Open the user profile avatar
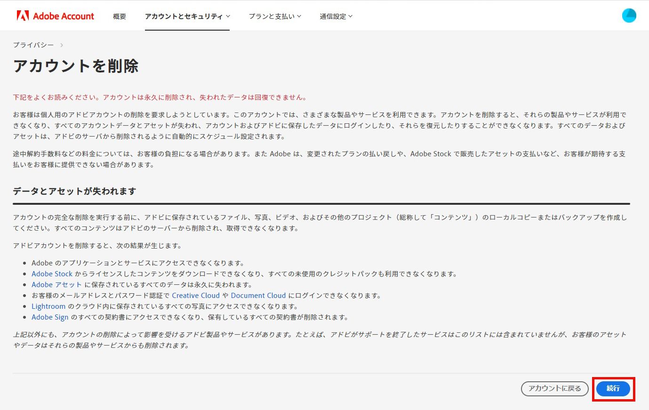This screenshot has height=410, width=649. click(629, 16)
